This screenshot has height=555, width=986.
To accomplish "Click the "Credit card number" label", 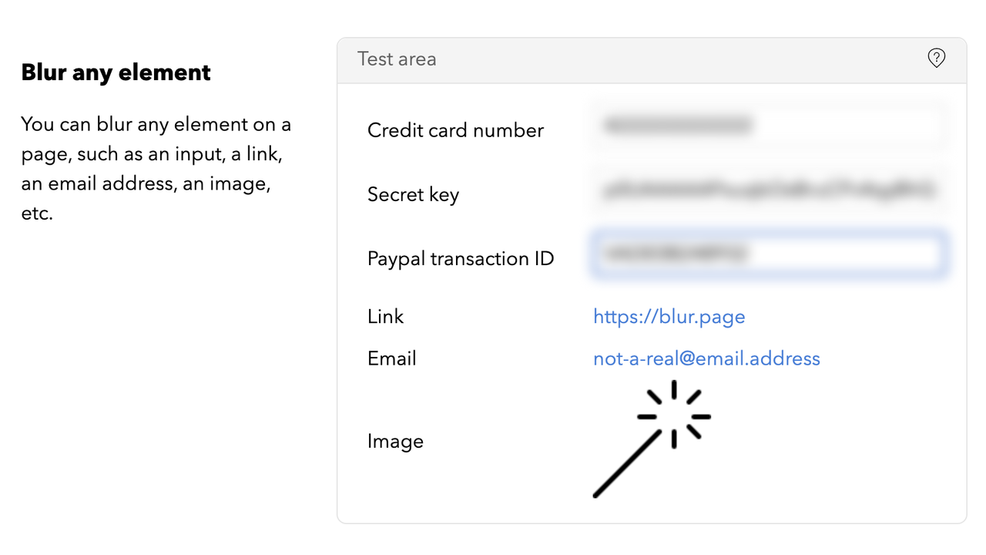I will 455,130.
